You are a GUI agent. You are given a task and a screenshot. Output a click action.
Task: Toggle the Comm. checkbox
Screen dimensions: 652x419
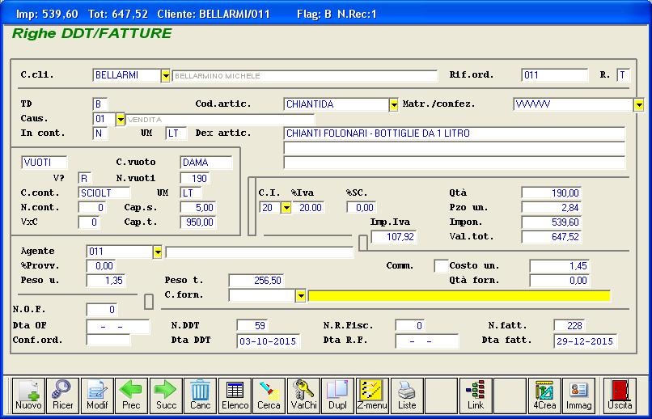tap(441, 266)
